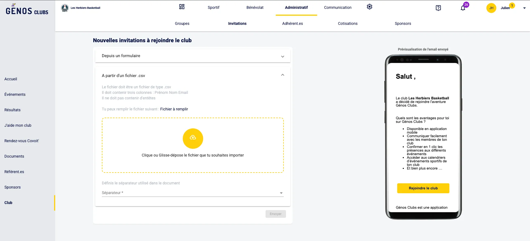530x241 pixels.
Task: Open the settings gear icon
Action: 370,7
